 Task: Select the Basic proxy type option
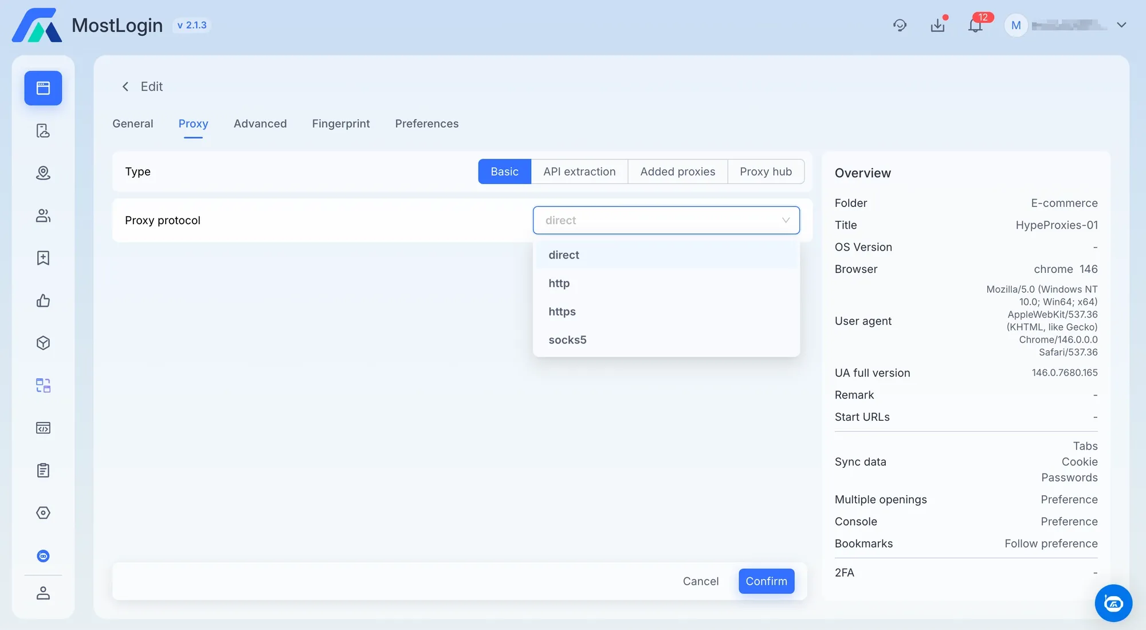point(504,171)
